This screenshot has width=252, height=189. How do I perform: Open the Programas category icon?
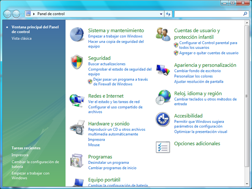click(77, 160)
